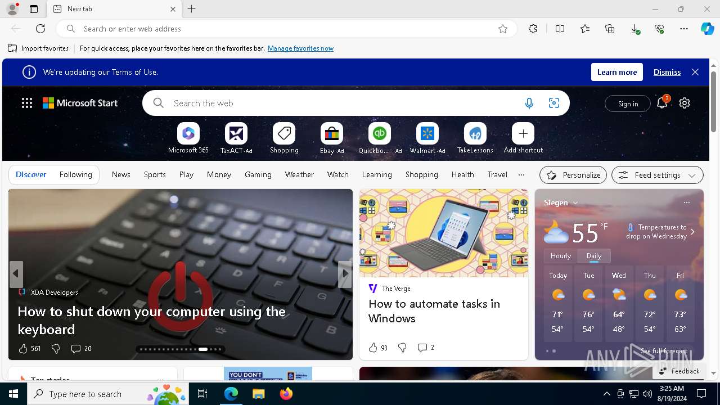Image resolution: width=720 pixels, height=405 pixels.
Task: Dislike the automate tasks article
Action: pyautogui.click(x=402, y=348)
